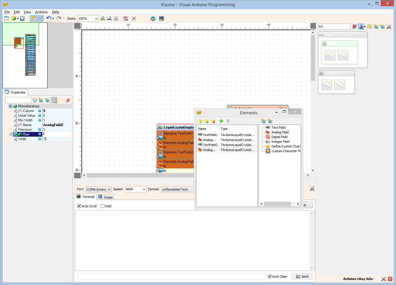
Task: Open the View menu
Action: (27, 12)
